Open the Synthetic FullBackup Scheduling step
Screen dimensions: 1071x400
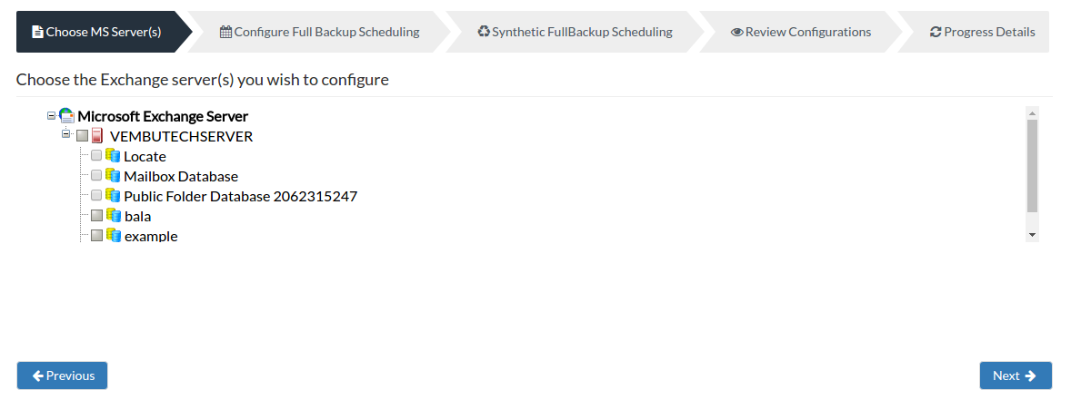575,32
